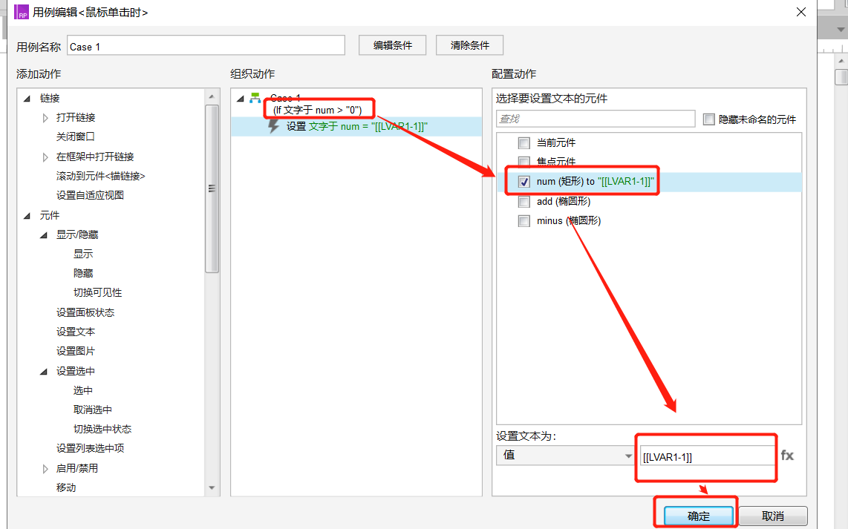This screenshot has height=529, width=848.
Task: Select the 选中 action
Action: point(82,391)
